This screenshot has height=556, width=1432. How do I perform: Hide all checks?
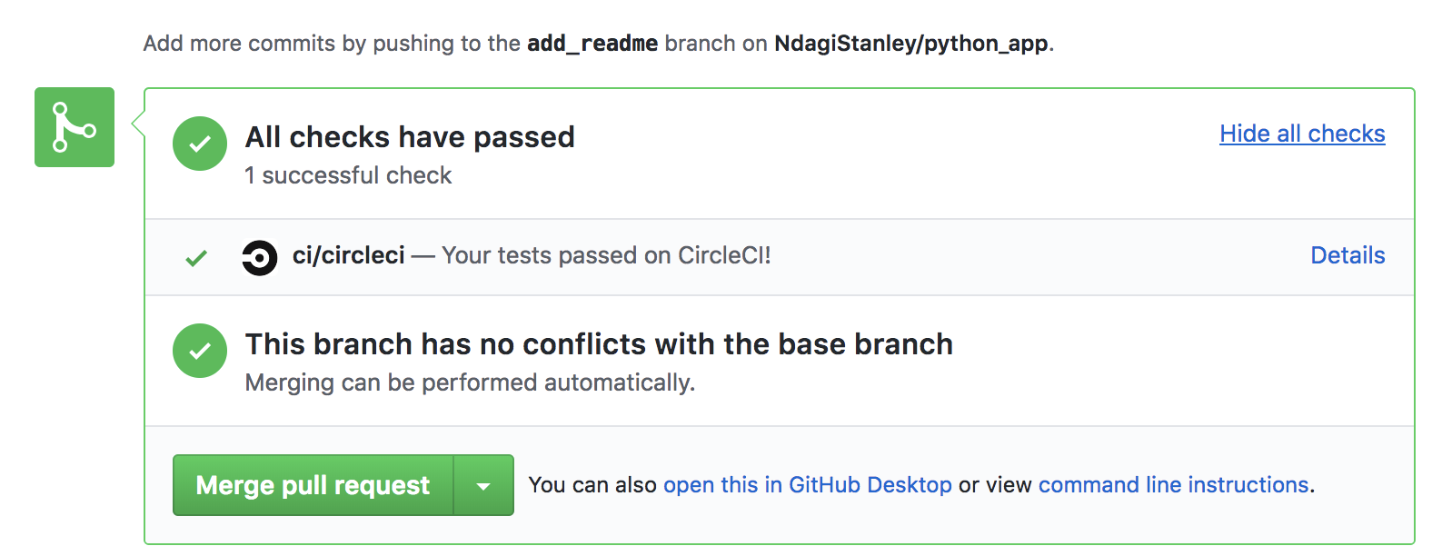pyautogui.click(x=1302, y=134)
